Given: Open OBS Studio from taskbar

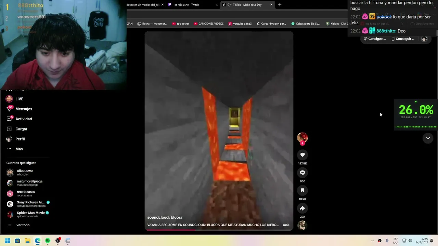Looking at the screenshot, I should pos(58,241).
